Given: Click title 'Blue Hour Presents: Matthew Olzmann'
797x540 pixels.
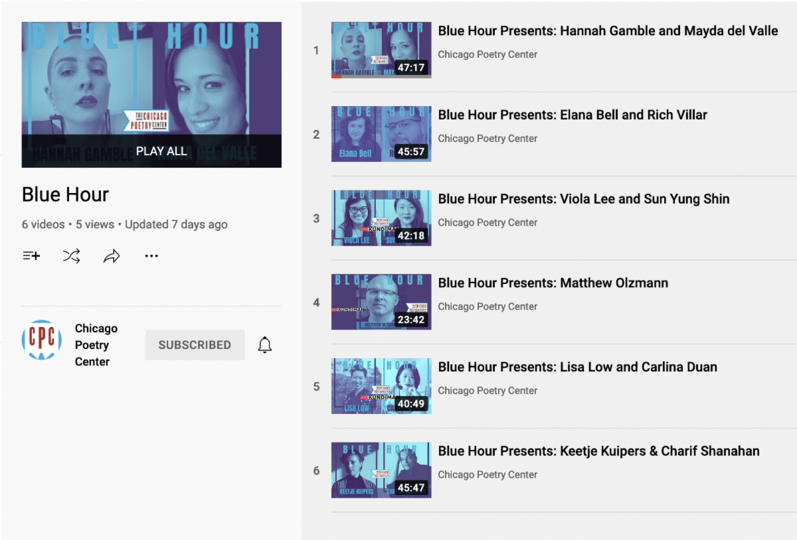Looking at the screenshot, I should tap(553, 283).
